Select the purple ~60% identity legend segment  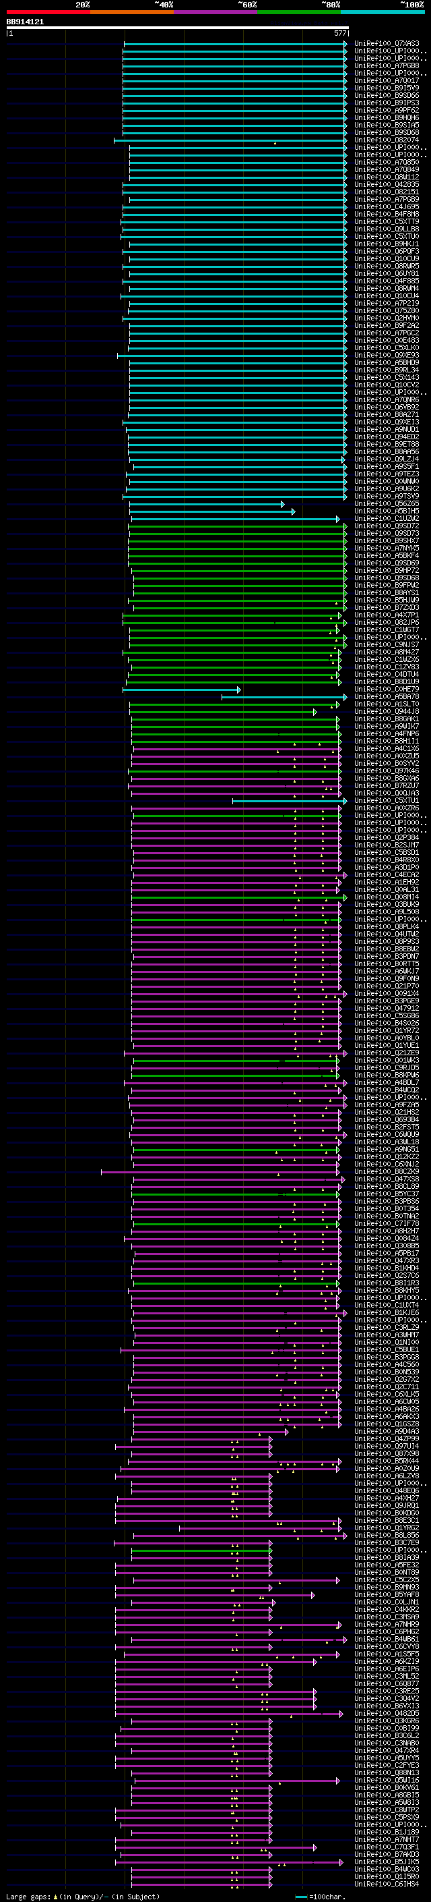[215, 12]
